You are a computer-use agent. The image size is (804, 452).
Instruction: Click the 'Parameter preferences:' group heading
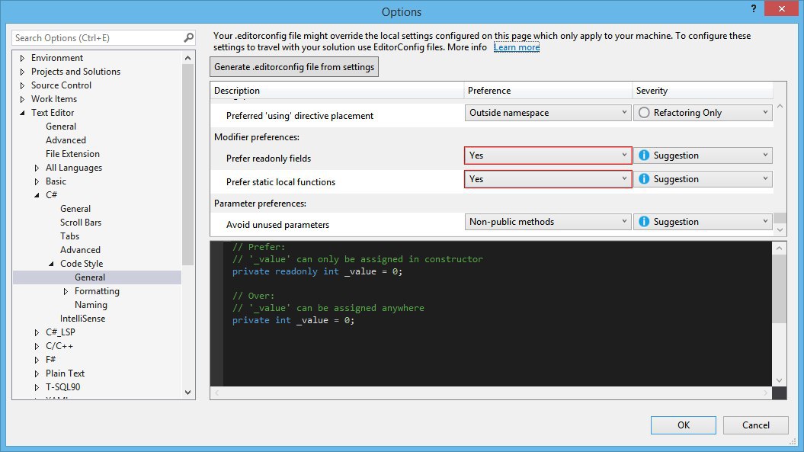point(260,204)
